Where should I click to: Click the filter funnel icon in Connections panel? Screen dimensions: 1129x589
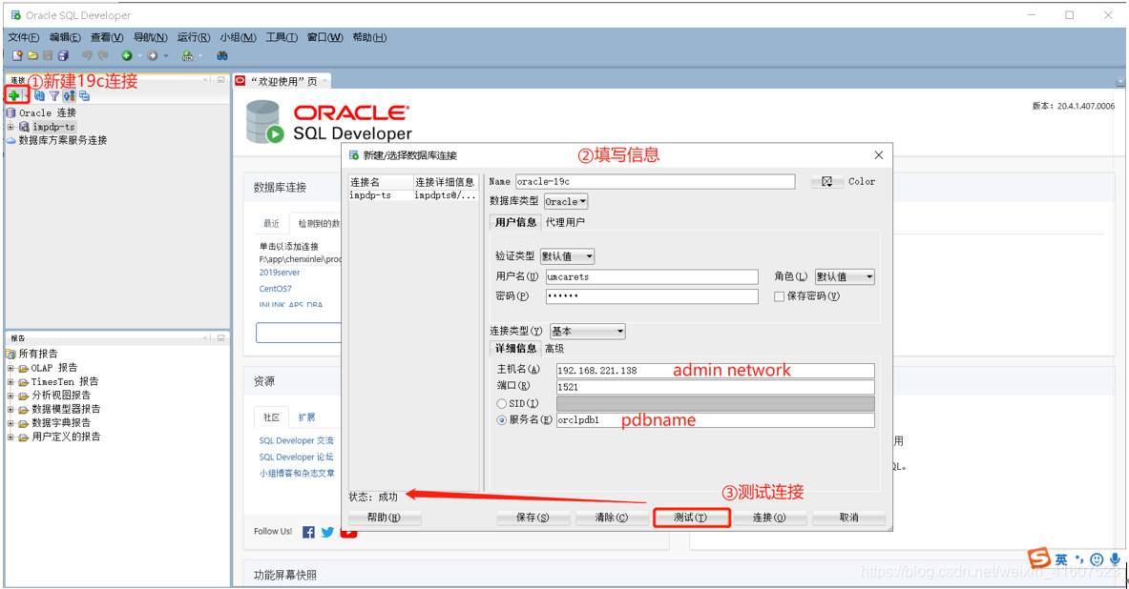(54, 95)
